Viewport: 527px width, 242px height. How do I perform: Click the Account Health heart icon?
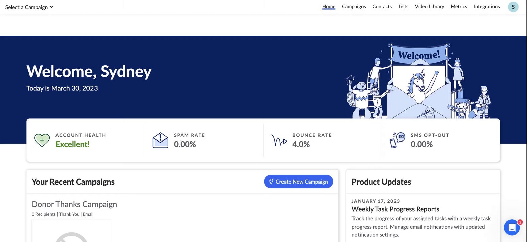[42, 140]
